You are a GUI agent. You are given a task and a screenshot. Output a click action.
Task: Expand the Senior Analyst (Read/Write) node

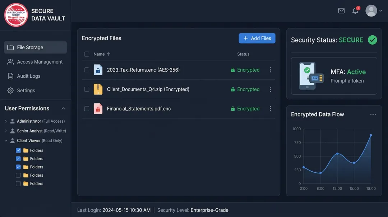(x=6, y=131)
